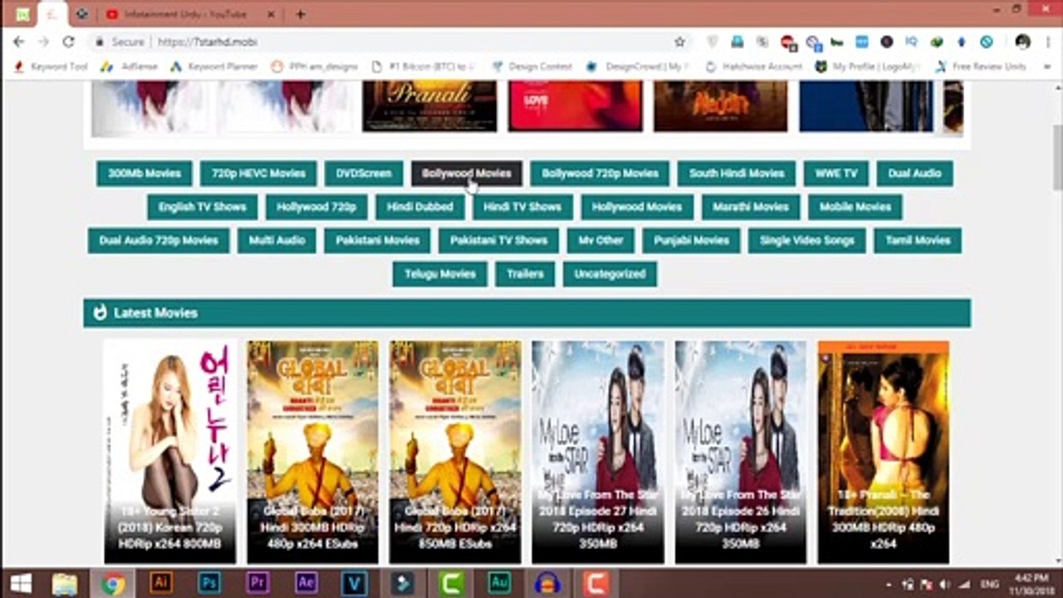This screenshot has height=598, width=1063.
Task: Open Adobe Illustrator from the taskbar
Action: coord(161,583)
